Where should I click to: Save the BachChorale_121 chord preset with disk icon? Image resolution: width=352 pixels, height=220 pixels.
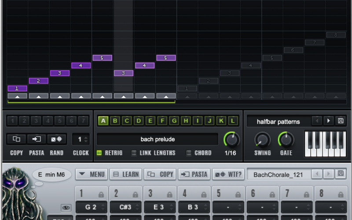340,174
